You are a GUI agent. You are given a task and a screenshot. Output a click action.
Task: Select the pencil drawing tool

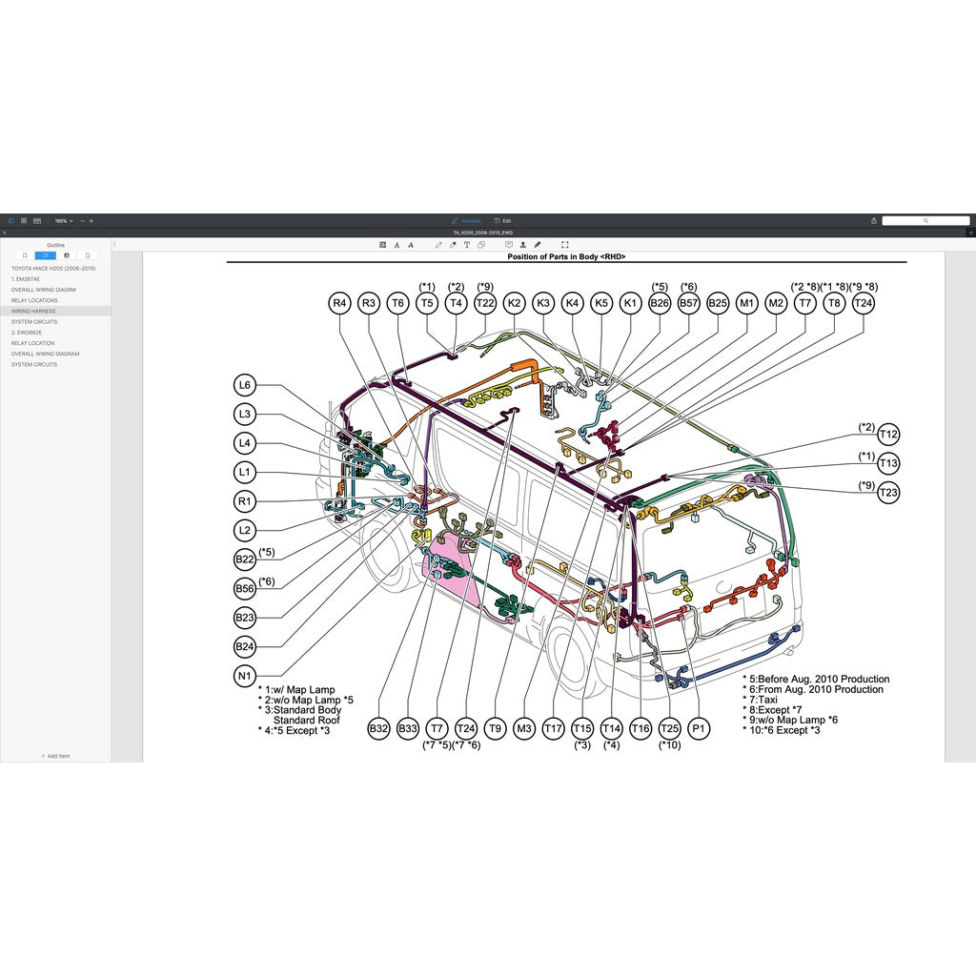click(439, 245)
